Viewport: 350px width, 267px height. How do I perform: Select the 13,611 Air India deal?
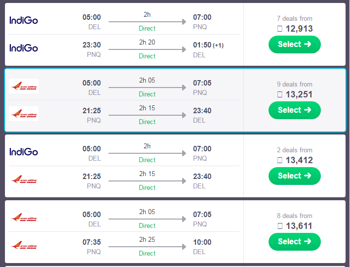tap(294, 241)
